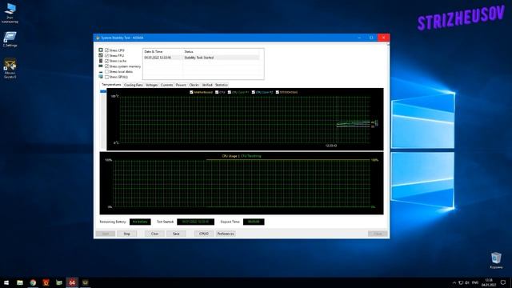
Task: Toggle the Stress cache checkbox
Action: coord(106,61)
